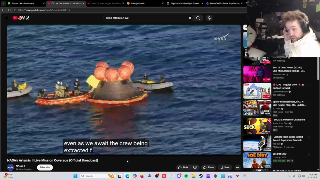Screen dimensions: 320x180
Task: Search with your voice microphone button
Action: tap(209, 18)
